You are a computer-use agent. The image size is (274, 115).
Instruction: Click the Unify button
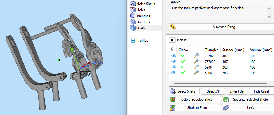click(248, 108)
